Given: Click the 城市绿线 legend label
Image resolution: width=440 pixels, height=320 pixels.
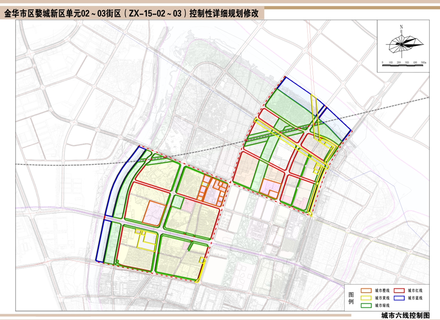Looking at the screenshot, I should tap(382, 305).
